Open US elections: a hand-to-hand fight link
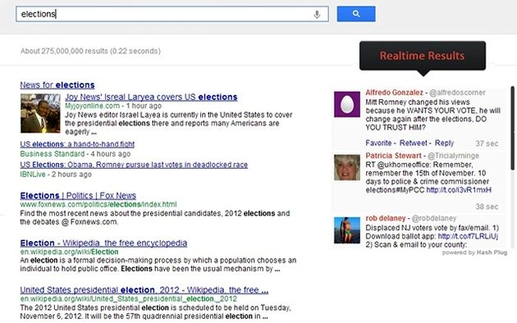This screenshot has width=517, height=323. click(77, 144)
